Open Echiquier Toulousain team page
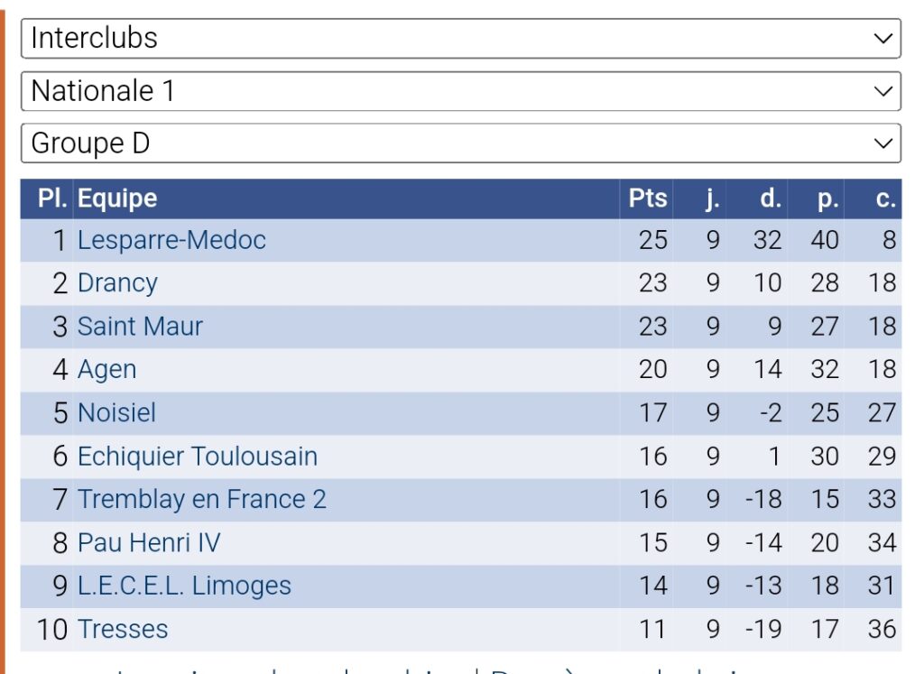The width and height of the screenshot is (924, 674). [197, 457]
